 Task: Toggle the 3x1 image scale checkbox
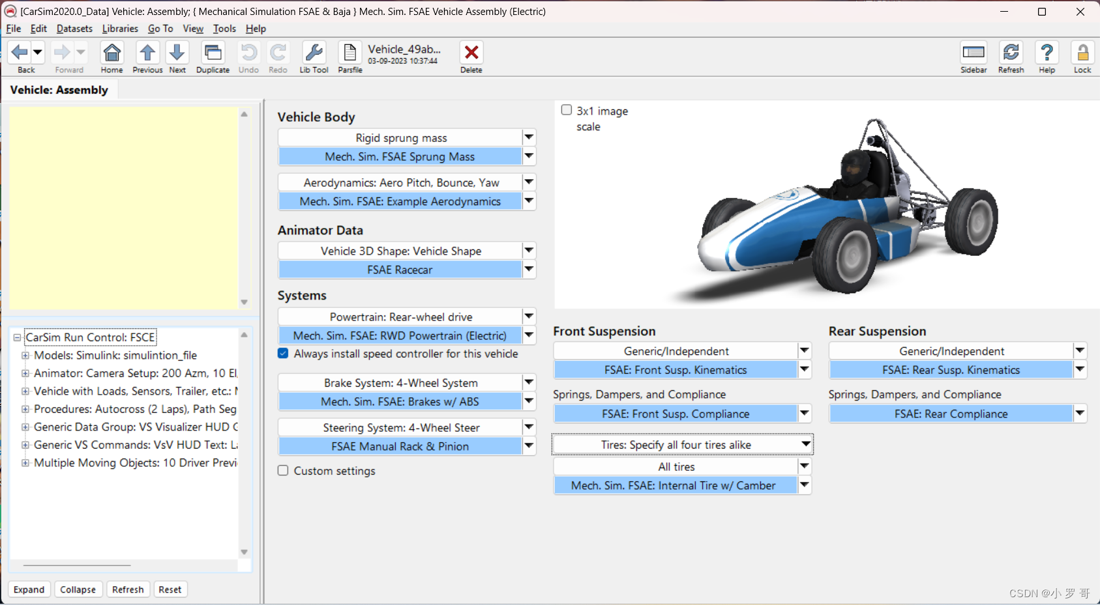click(x=567, y=110)
